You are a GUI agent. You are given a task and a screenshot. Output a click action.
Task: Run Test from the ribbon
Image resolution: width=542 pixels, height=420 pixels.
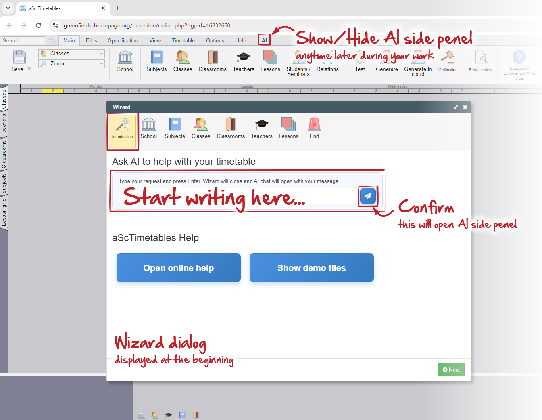point(360,61)
